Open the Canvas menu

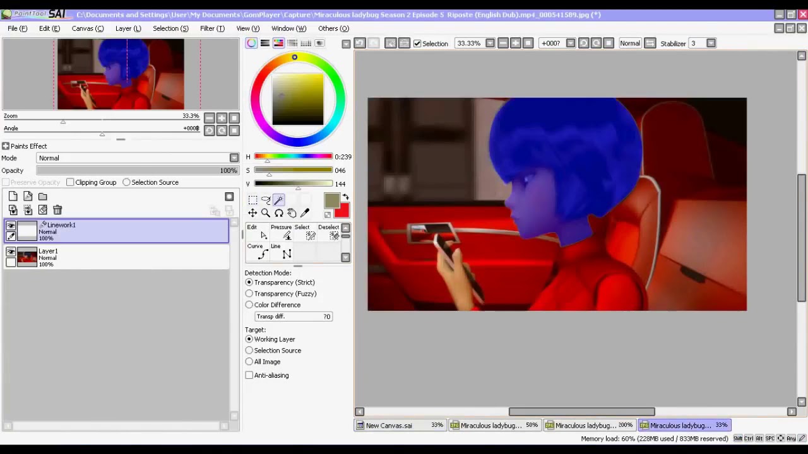click(x=88, y=28)
